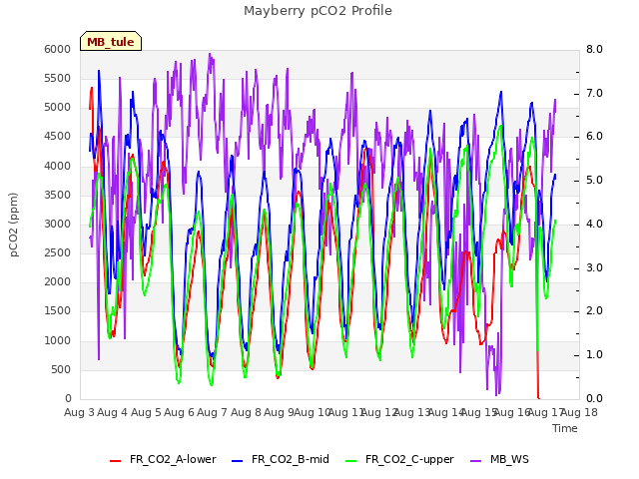Click the green FR_CO2_C-upper legend swatch
This screenshot has height=479, width=639.
click(x=350, y=461)
